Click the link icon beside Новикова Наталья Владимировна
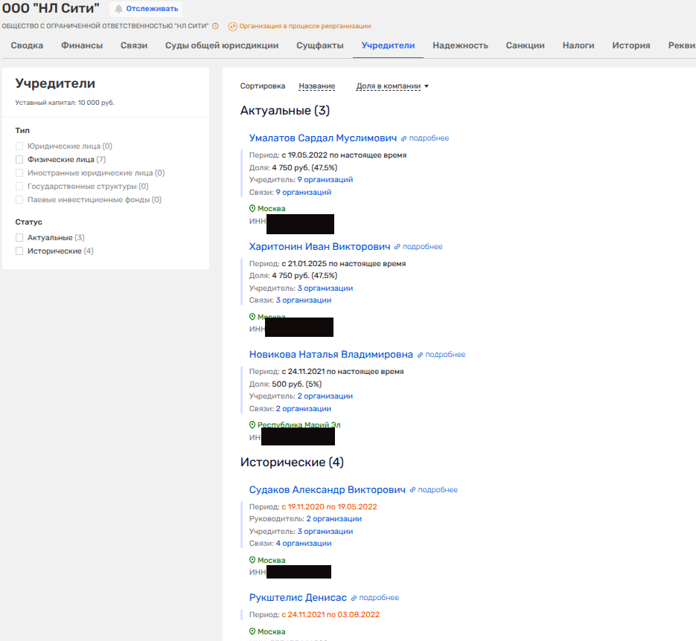 (x=420, y=355)
